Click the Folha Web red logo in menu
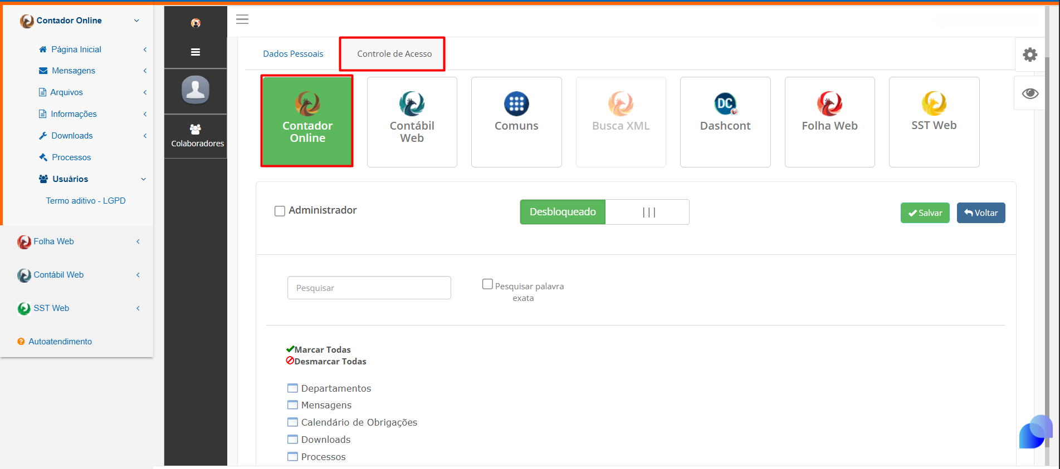 tap(24, 242)
